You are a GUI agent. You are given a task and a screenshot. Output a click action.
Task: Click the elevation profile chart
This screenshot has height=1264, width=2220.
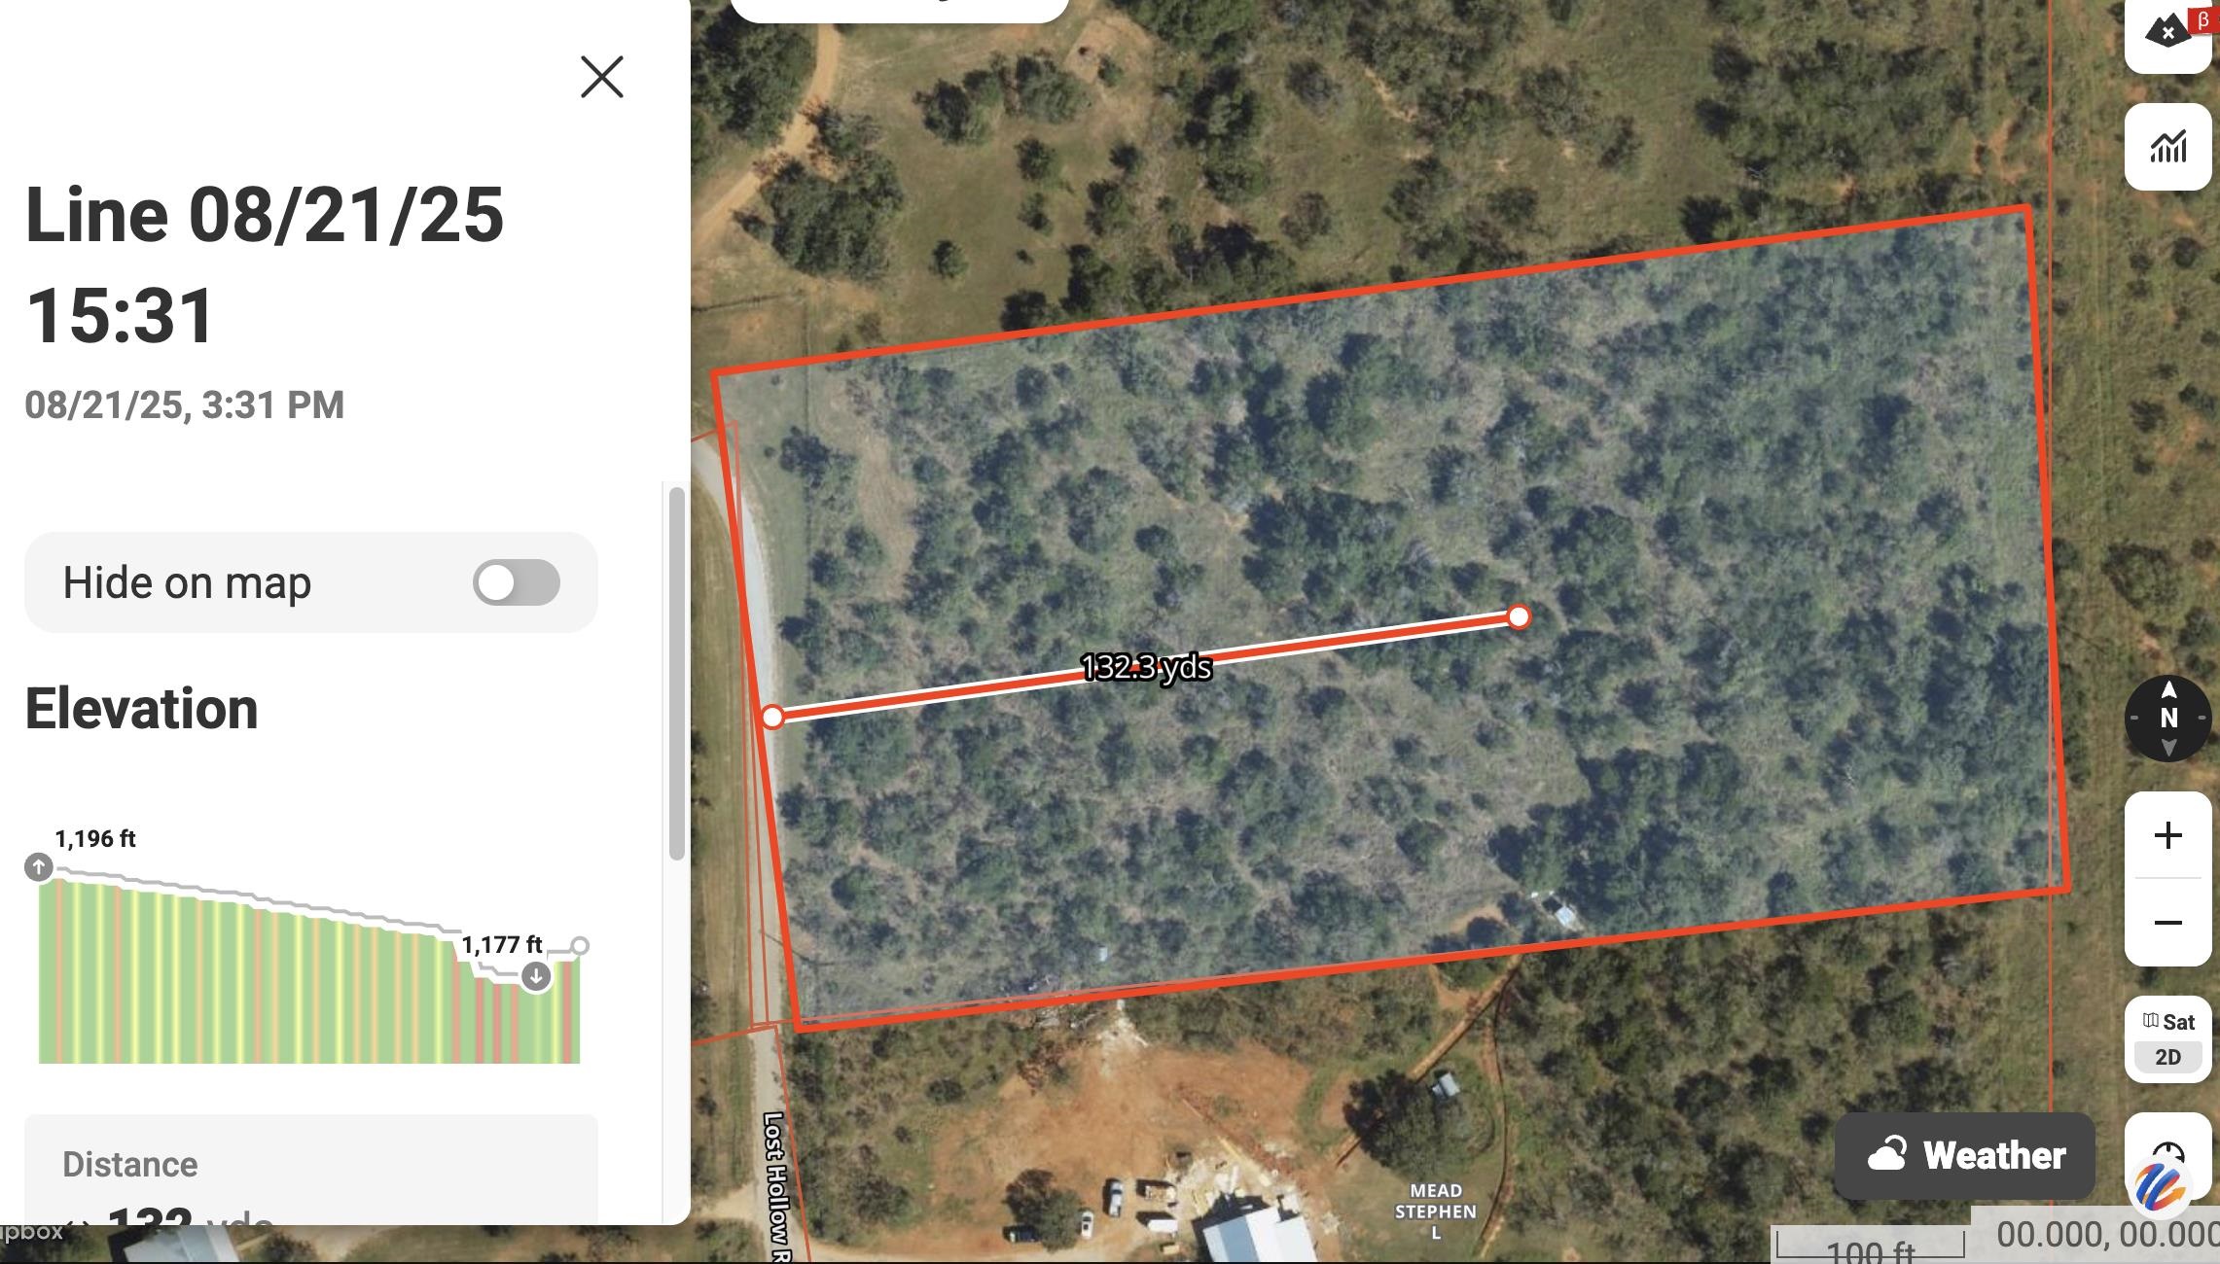click(309, 963)
